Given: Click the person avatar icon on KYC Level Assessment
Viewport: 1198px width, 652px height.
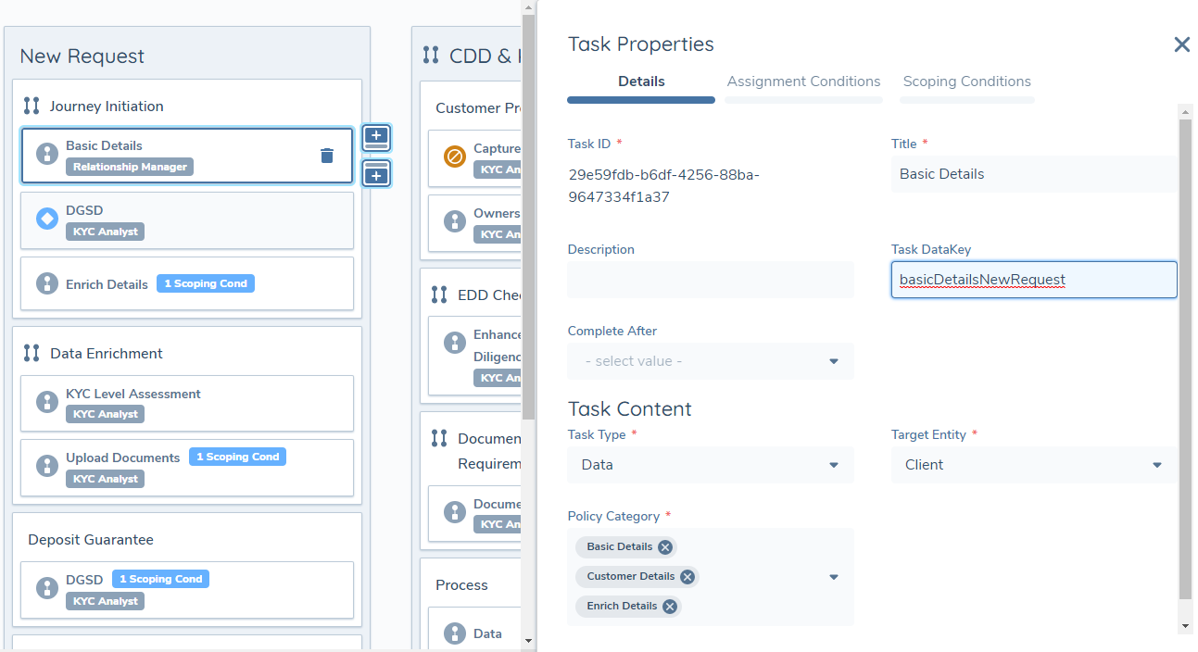Looking at the screenshot, I should pos(46,402).
